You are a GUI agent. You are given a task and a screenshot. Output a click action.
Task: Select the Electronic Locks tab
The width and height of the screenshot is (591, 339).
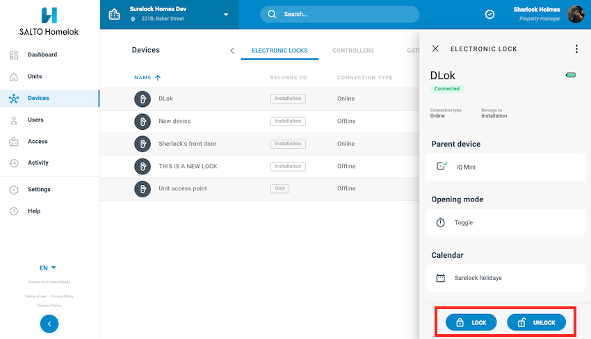[280, 51]
